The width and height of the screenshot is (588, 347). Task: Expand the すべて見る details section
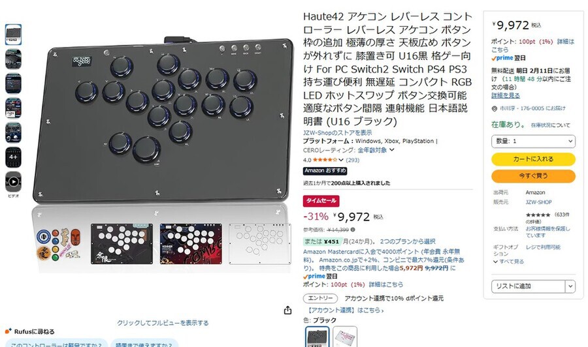click(x=508, y=262)
